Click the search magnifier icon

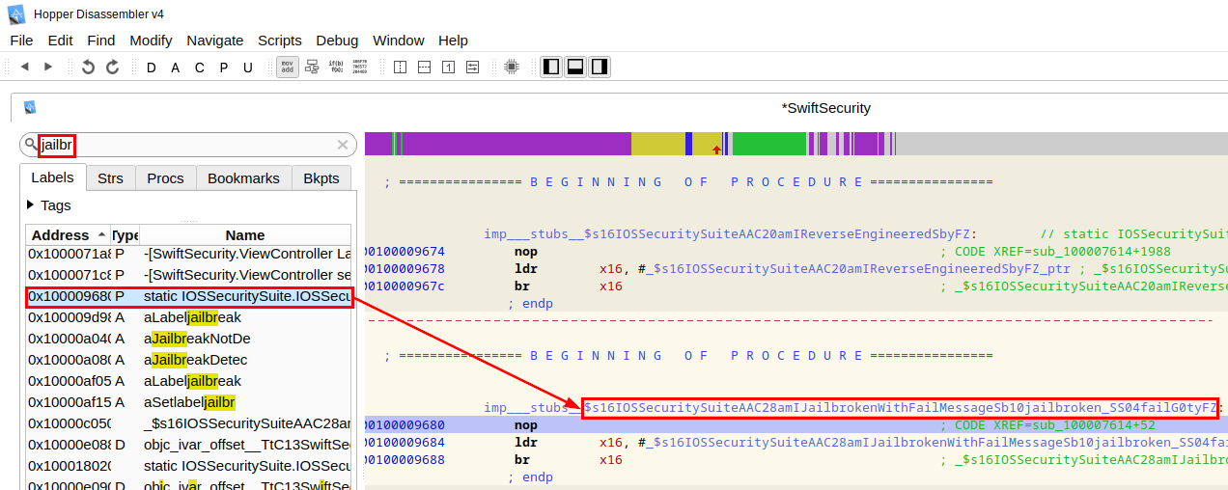(x=30, y=144)
